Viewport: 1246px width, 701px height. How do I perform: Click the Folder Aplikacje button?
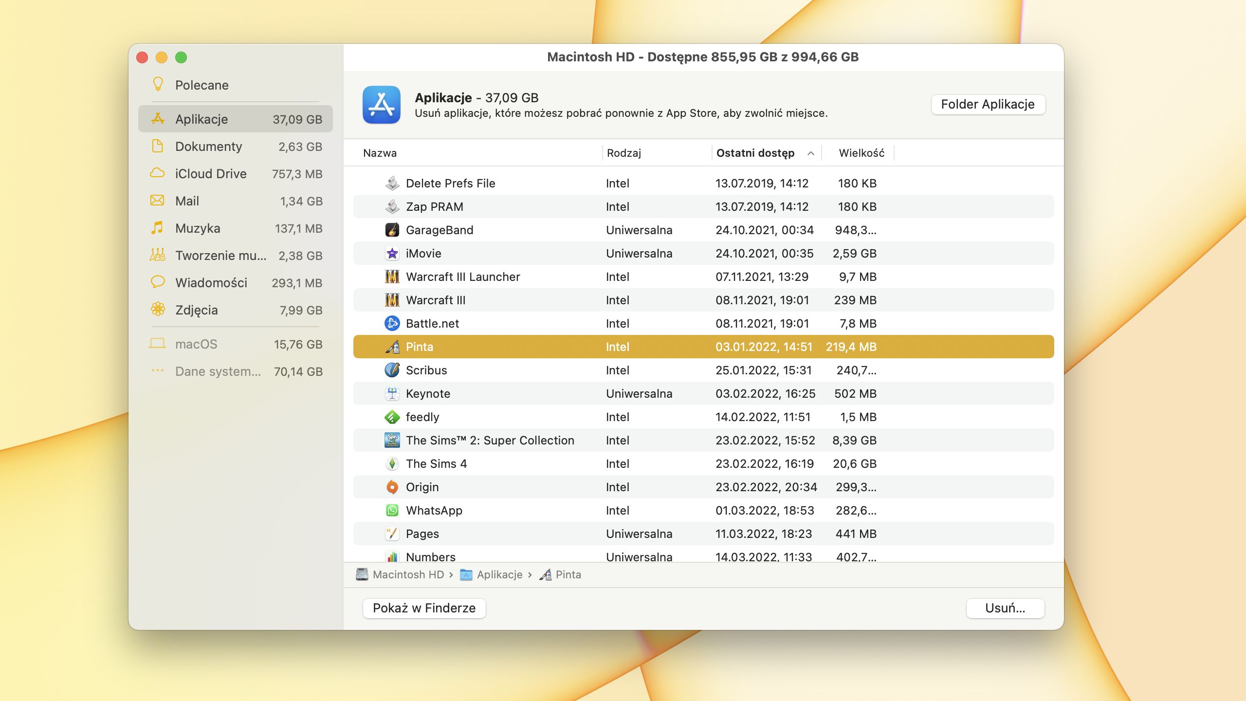click(x=988, y=104)
